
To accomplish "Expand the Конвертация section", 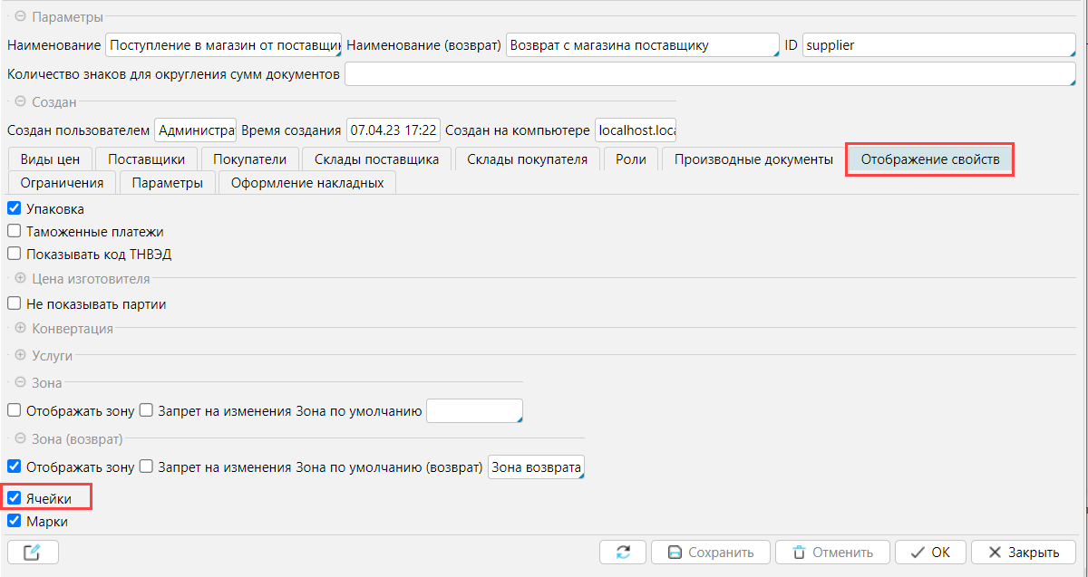I will pyautogui.click(x=20, y=328).
